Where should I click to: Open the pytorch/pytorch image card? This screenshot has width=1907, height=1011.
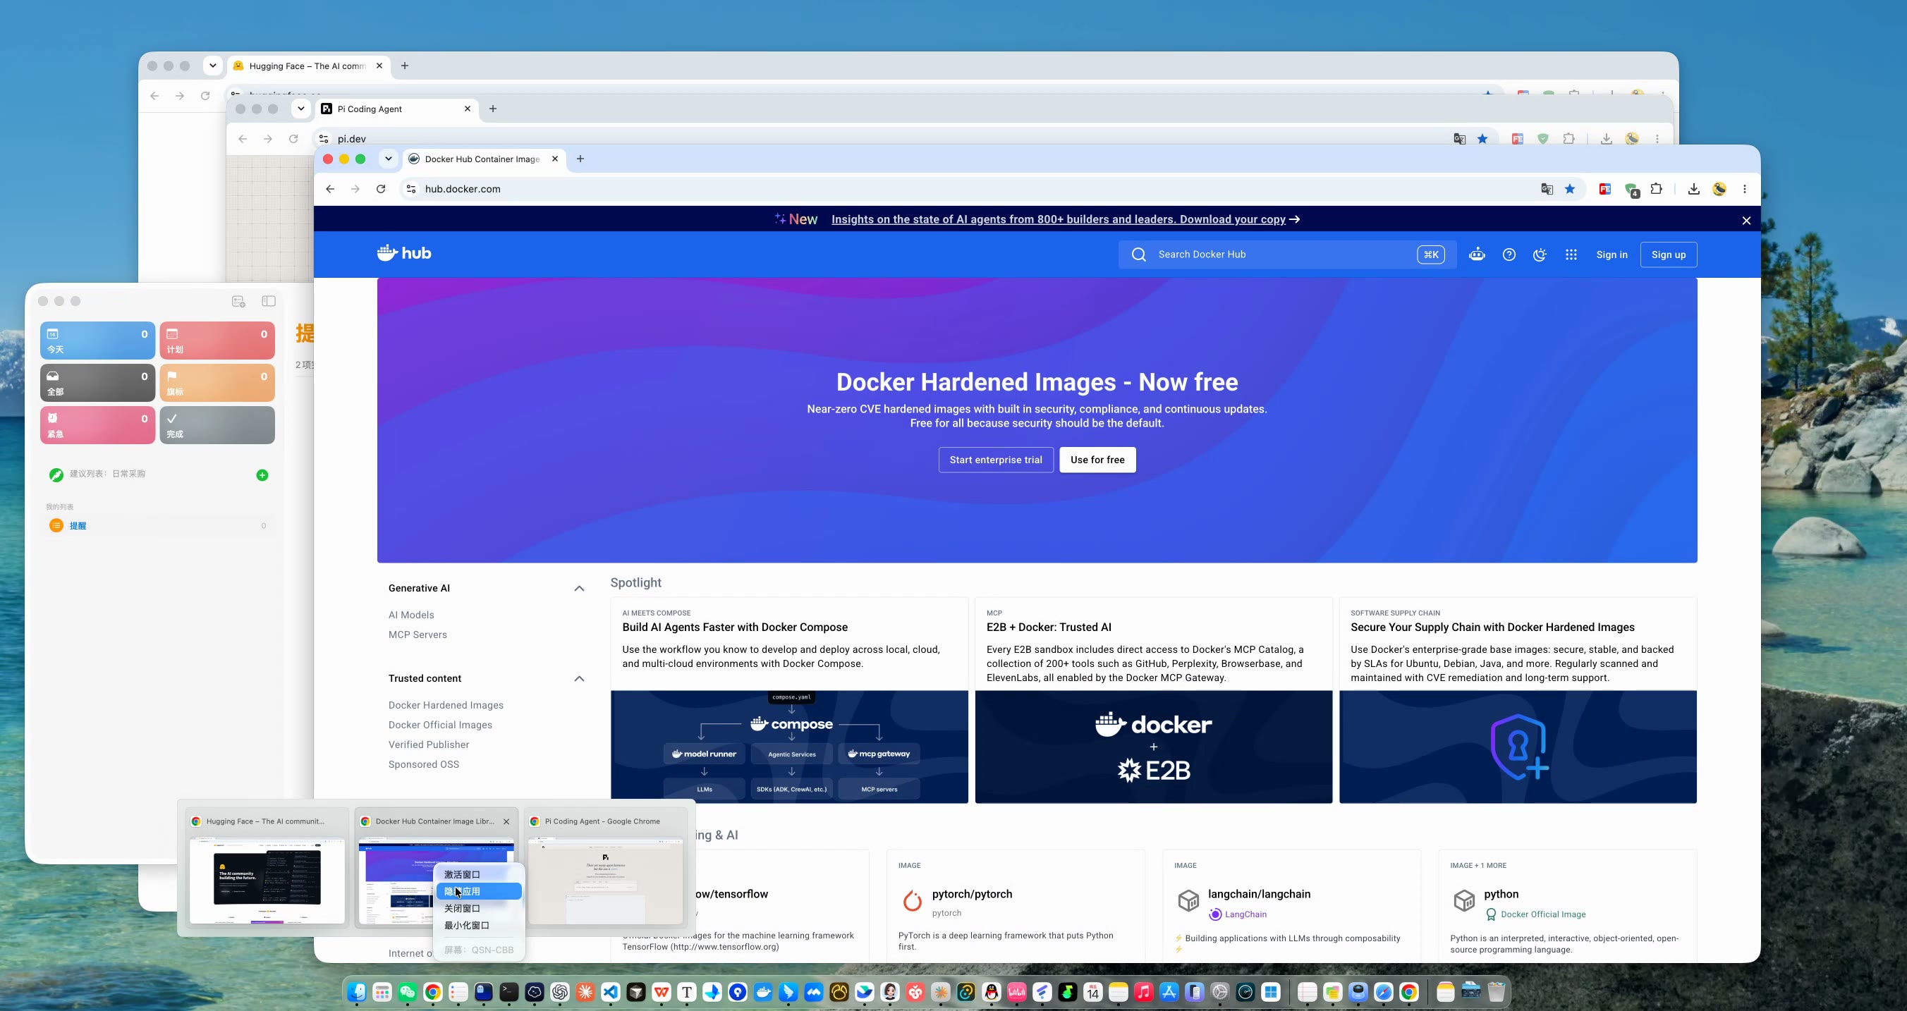[1016, 907]
